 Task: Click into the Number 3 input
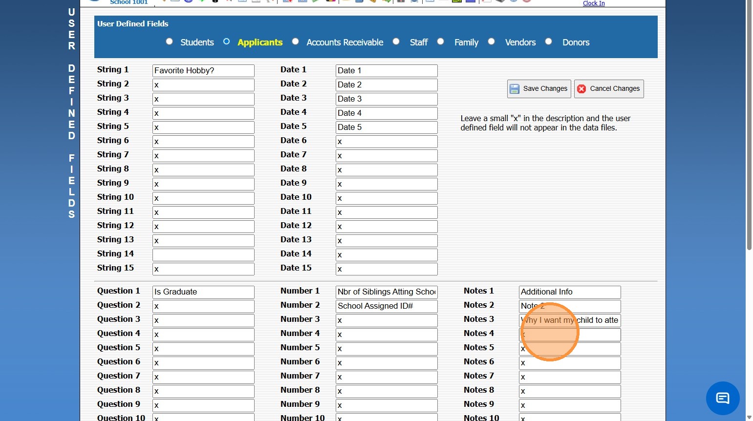[x=387, y=320]
